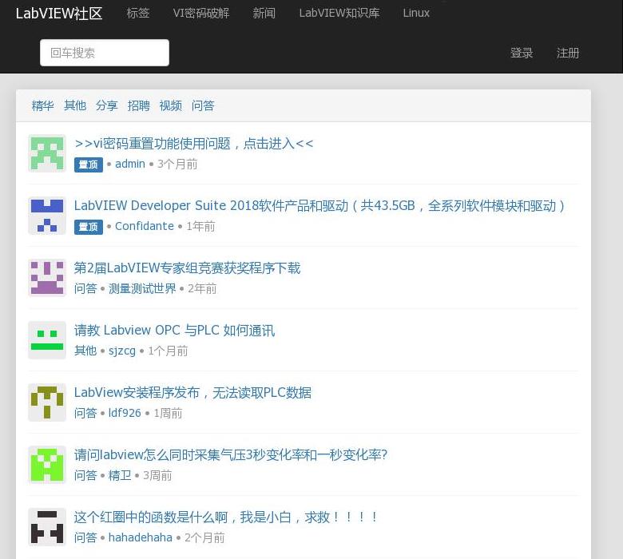The height and width of the screenshot is (559, 623).
Task: Click the 回车搜索 search field
Action: pyautogui.click(x=105, y=53)
